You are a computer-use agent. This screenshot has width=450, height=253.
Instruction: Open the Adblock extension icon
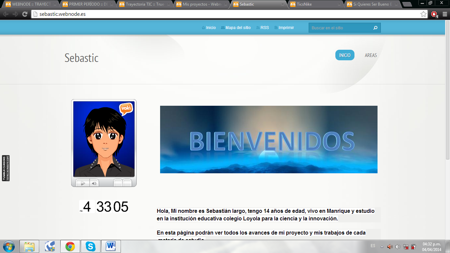[434, 14]
